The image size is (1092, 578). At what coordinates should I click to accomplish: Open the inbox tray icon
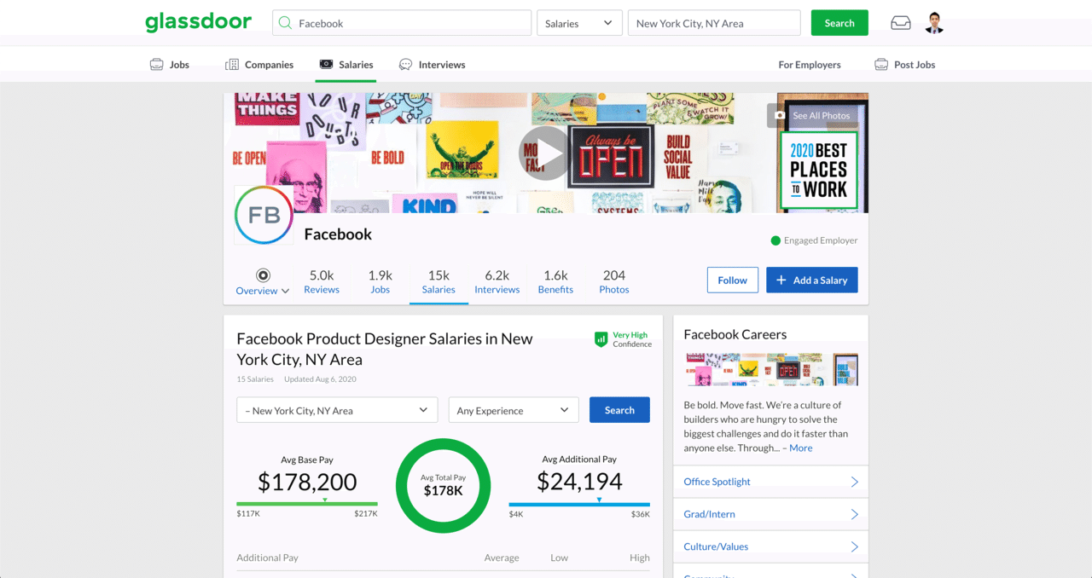[x=901, y=23]
